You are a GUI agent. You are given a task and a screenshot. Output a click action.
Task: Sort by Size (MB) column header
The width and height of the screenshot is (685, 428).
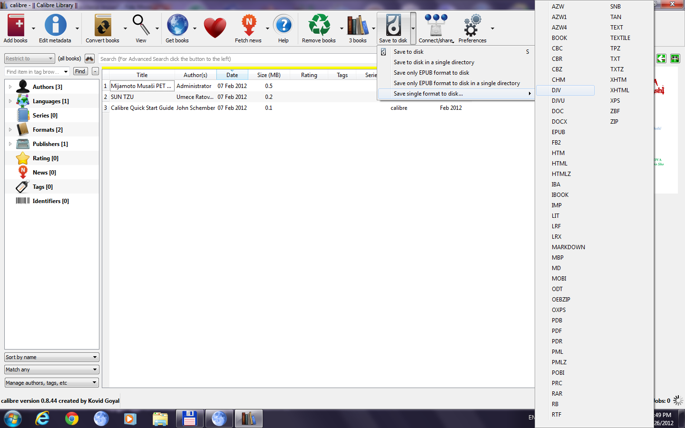coord(269,75)
